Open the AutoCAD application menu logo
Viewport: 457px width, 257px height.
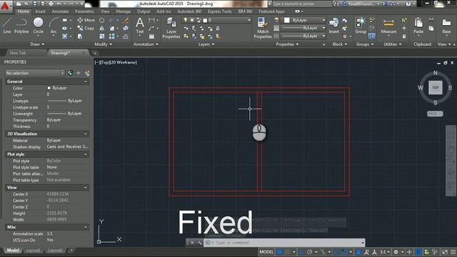pyautogui.click(x=5, y=6)
